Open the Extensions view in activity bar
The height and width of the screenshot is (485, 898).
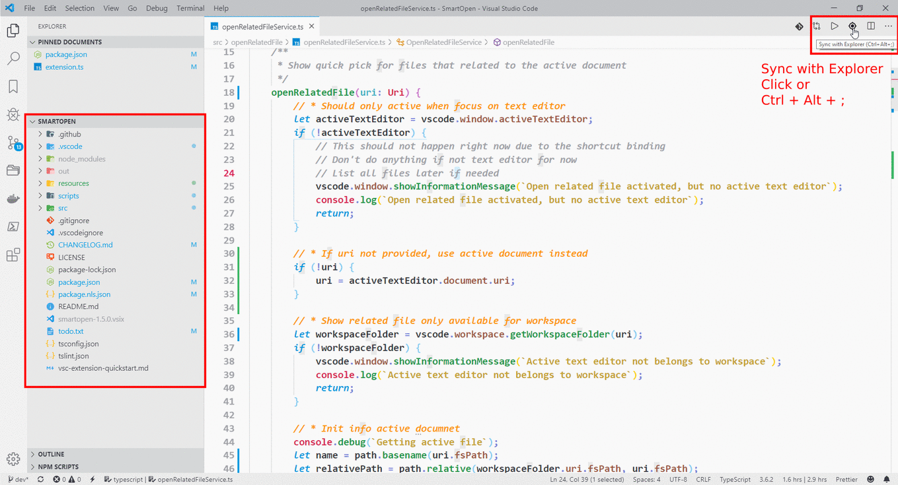[x=13, y=255]
